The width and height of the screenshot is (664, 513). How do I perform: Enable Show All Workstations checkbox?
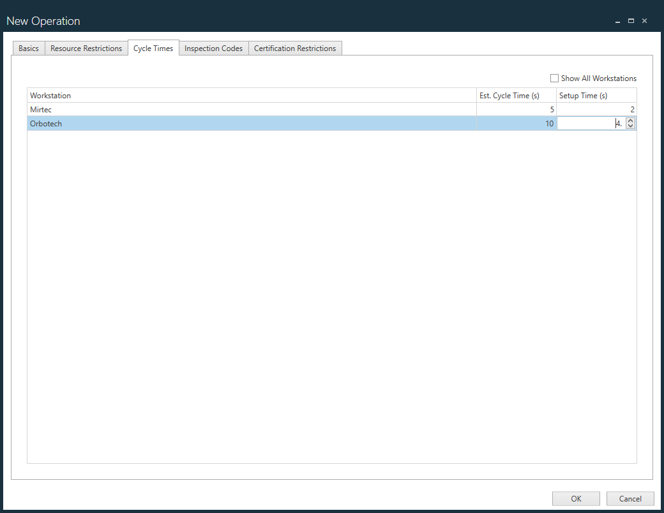554,78
